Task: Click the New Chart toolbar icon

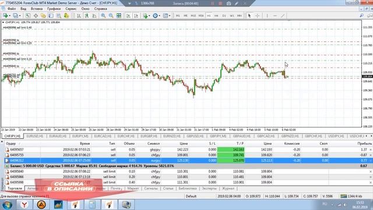Action: click(5, 16)
